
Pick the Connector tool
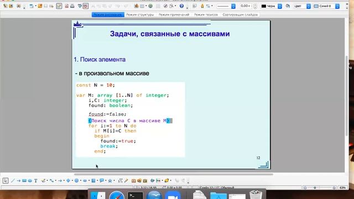(51, 181)
